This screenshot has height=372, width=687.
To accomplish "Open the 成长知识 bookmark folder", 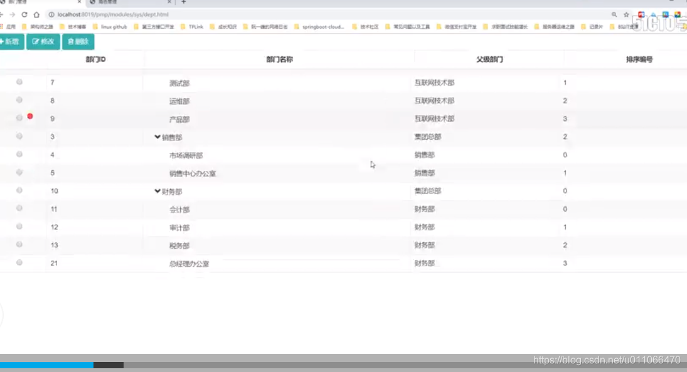I will pos(223,27).
